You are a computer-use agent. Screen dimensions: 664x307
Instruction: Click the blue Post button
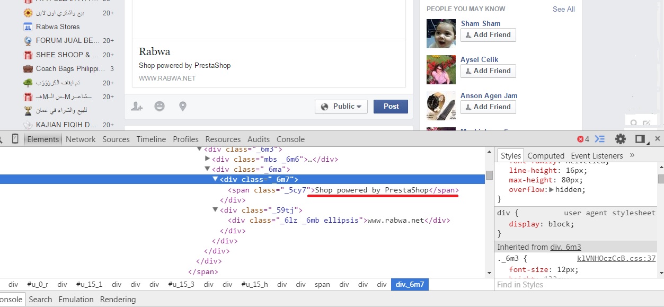391,107
